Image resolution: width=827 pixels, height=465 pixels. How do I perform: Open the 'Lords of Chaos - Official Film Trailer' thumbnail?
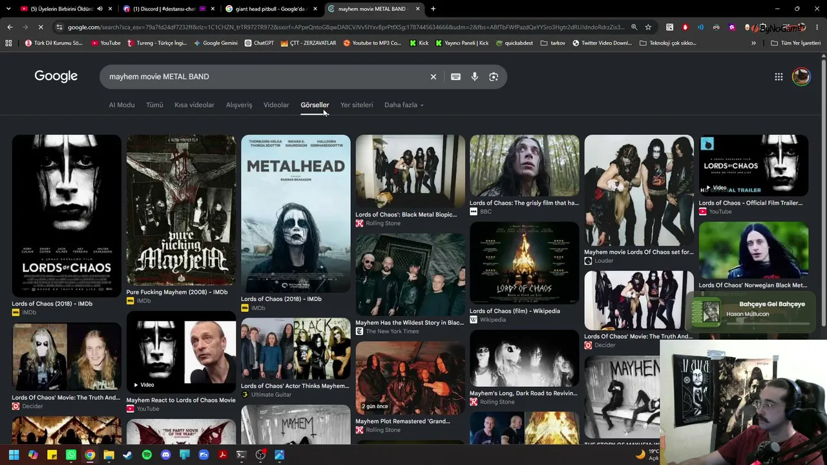pos(753,165)
